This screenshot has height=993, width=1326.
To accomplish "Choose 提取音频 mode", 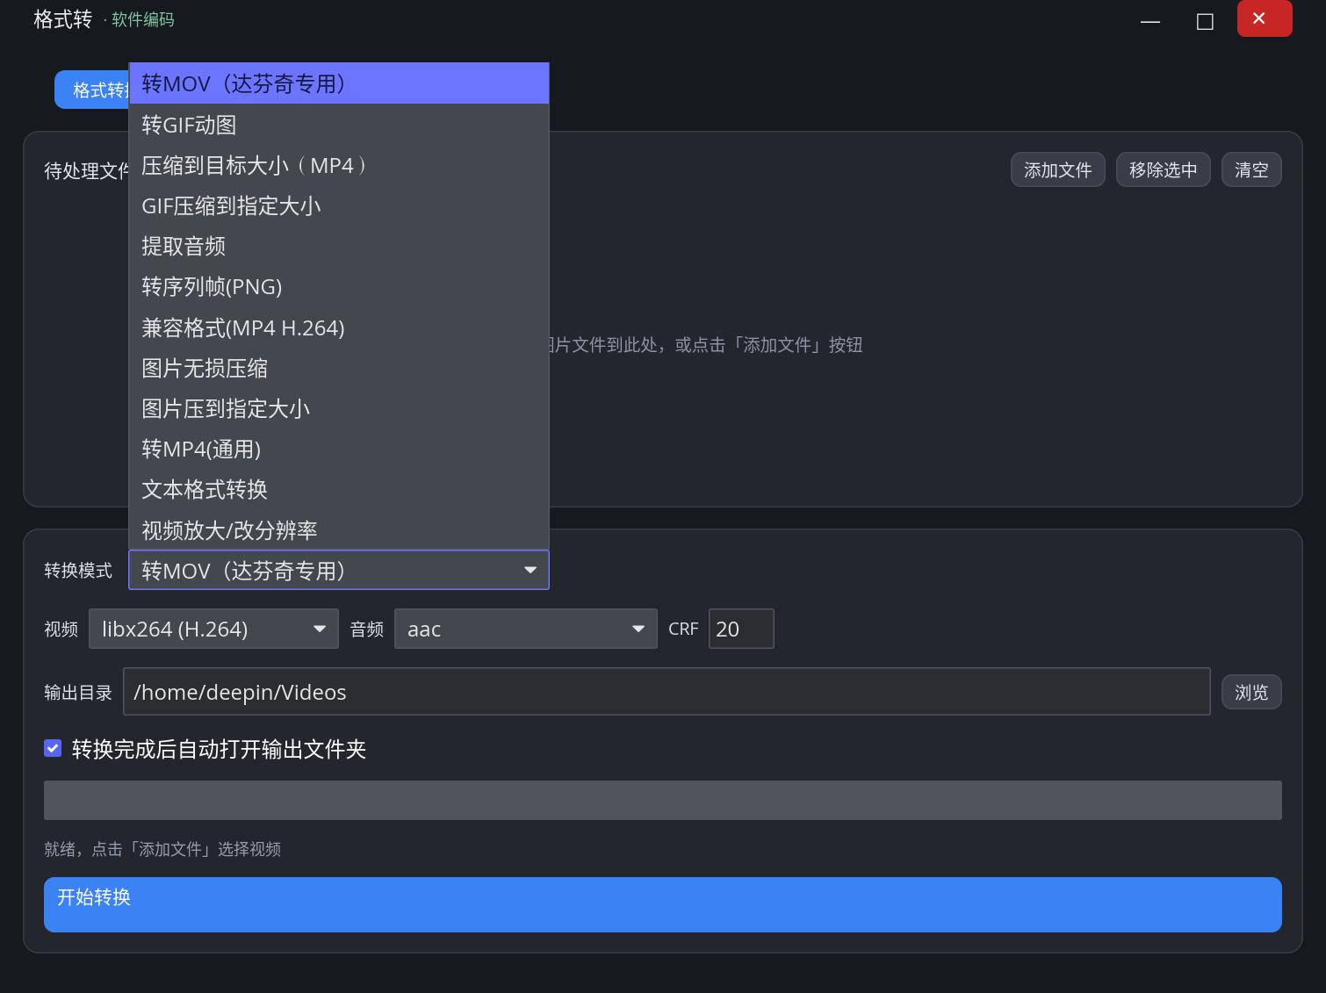I will [x=339, y=246].
